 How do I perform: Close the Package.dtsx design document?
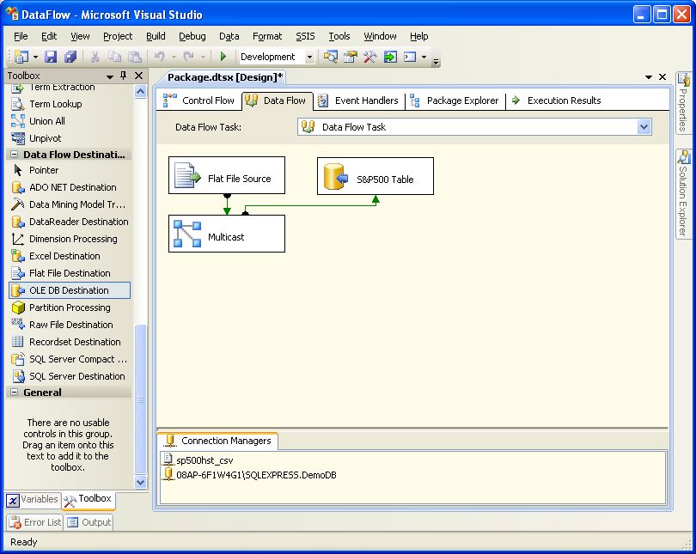[662, 77]
